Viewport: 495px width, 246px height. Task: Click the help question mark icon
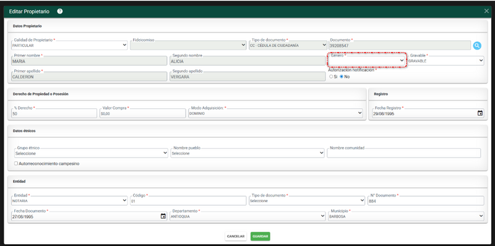pyautogui.click(x=60, y=11)
